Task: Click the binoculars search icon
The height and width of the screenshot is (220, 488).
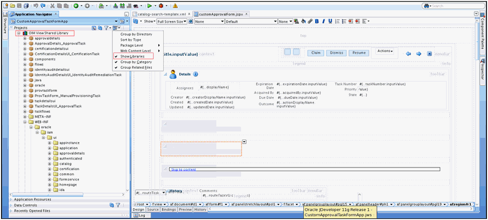Action: coord(427,6)
